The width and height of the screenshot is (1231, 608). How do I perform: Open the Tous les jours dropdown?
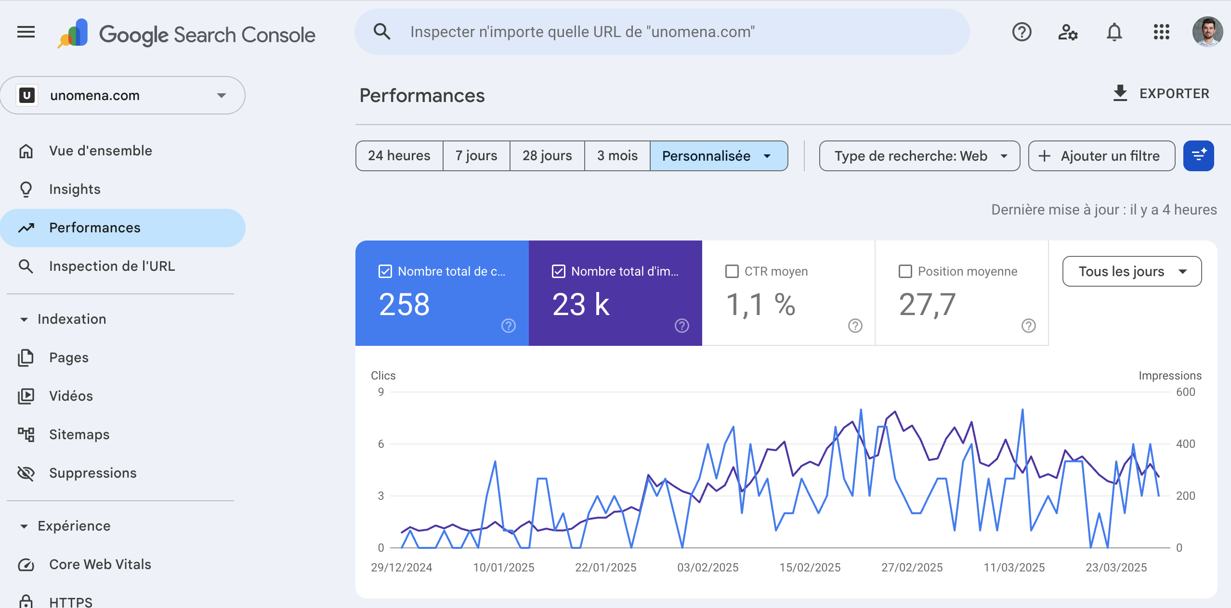pos(1132,271)
